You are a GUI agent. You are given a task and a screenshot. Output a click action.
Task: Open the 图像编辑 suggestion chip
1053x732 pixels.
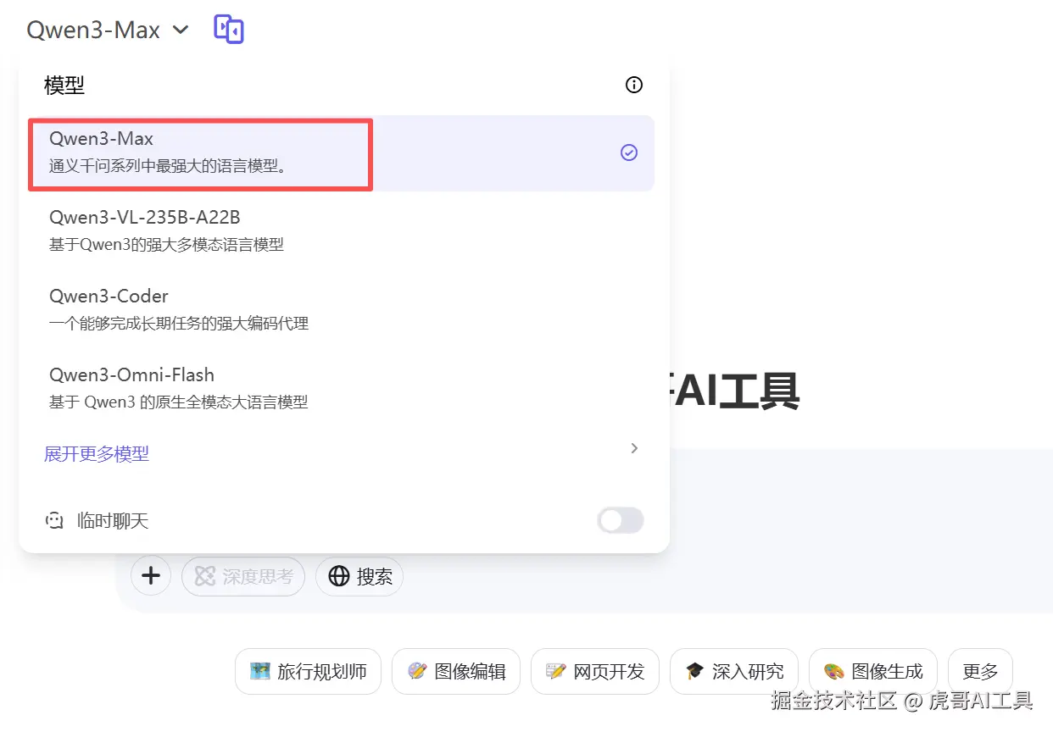click(x=456, y=672)
